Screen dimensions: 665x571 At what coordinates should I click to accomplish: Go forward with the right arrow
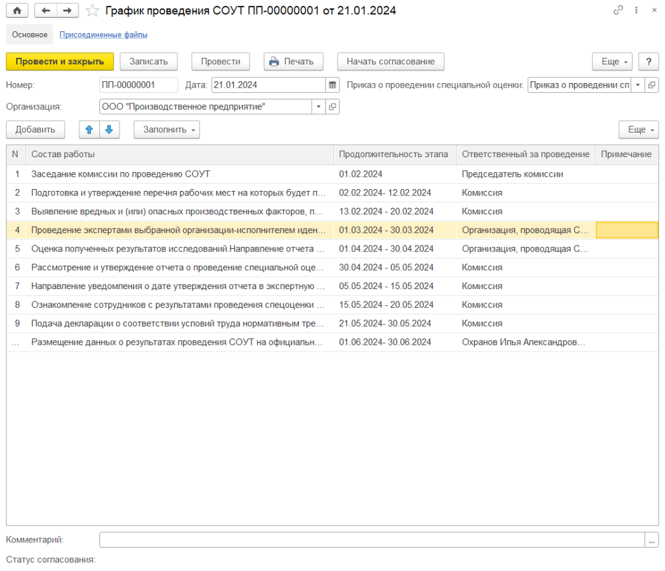click(x=67, y=10)
